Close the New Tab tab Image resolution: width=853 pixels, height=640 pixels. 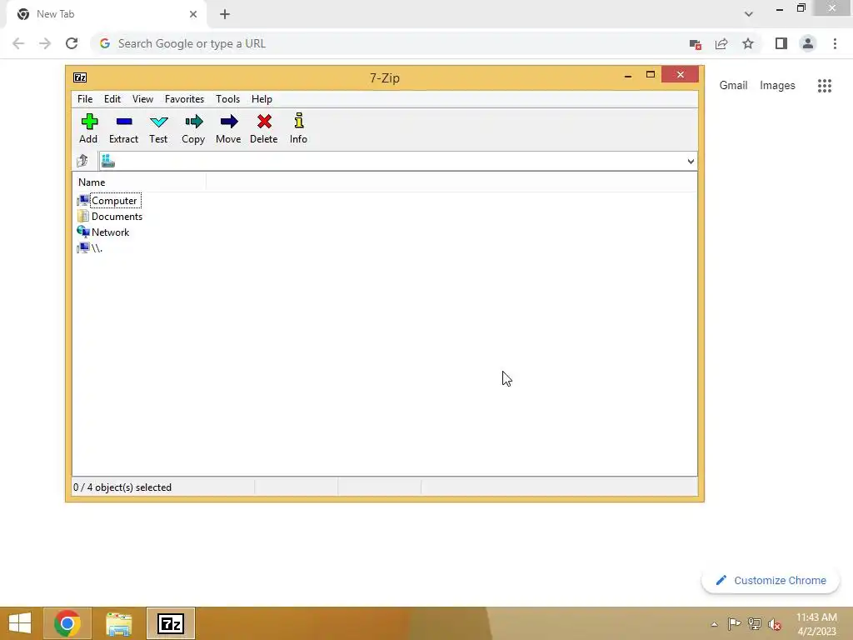point(193,14)
